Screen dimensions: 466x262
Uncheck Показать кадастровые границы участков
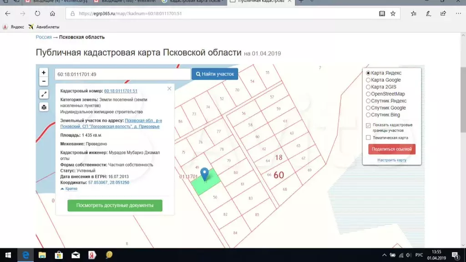369,126
